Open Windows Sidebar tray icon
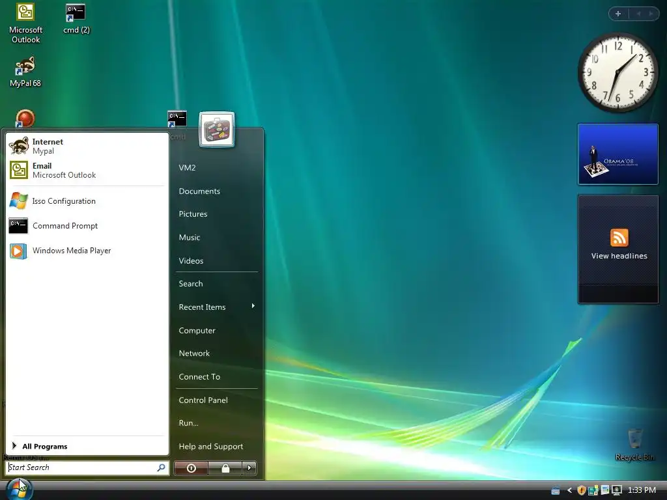Image resolution: width=667 pixels, height=500 pixels. pyautogui.click(x=605, y=490)
